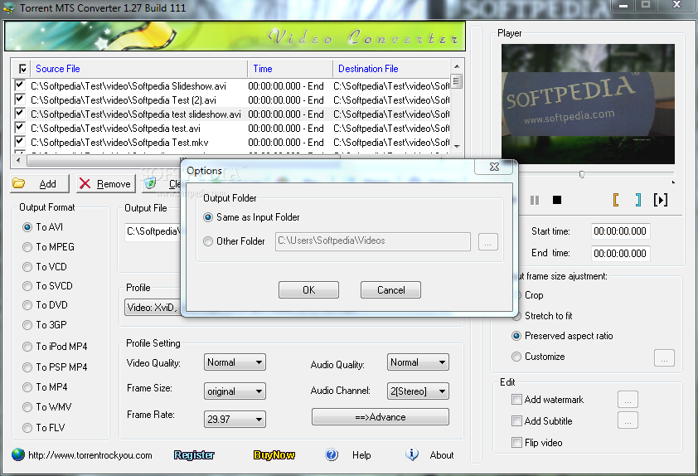This screenshot has width=698, height=476.
Task: Click OK in the Options dialog
Action: (308, 290)
